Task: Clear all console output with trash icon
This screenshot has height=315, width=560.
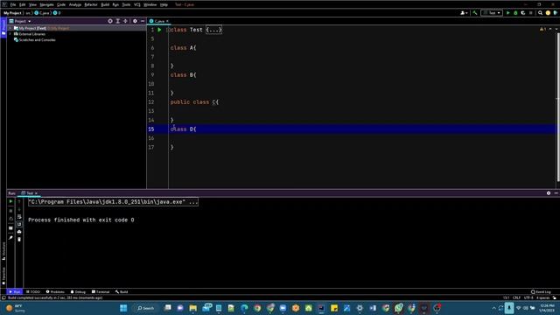Action: [19, 239]
